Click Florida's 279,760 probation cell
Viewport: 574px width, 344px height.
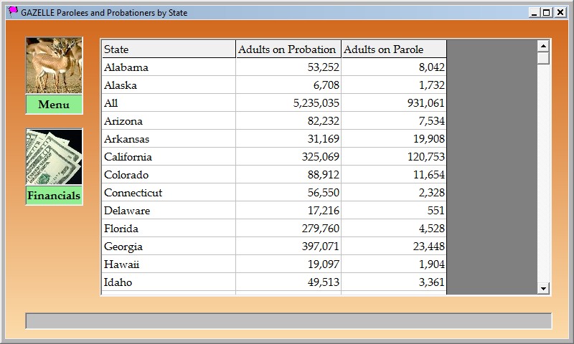288,229
